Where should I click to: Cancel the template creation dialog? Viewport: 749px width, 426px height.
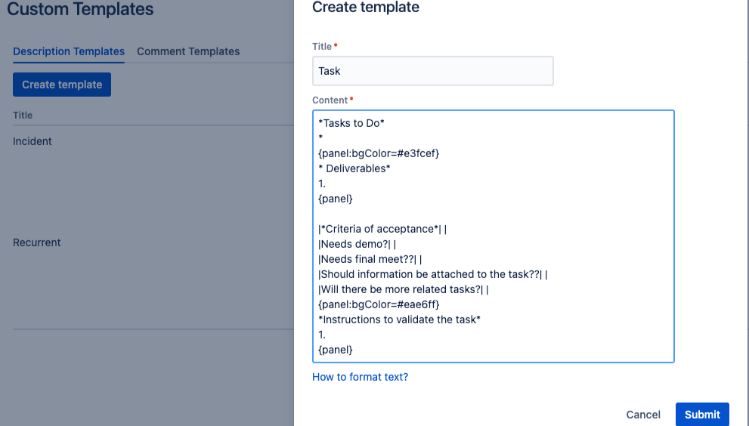click(643, 414)
